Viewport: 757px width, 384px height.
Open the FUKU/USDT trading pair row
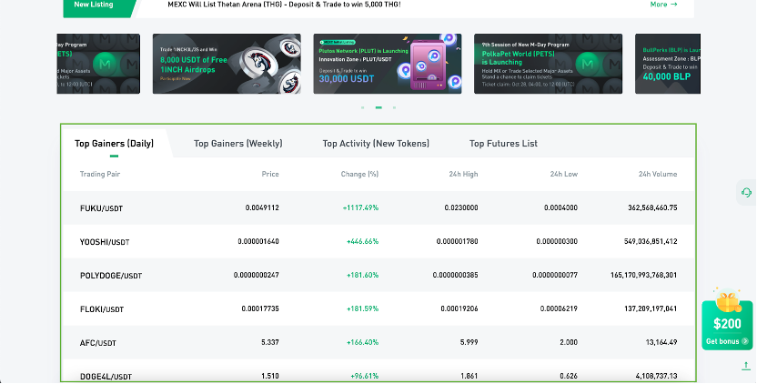click(x=101, y=208)
